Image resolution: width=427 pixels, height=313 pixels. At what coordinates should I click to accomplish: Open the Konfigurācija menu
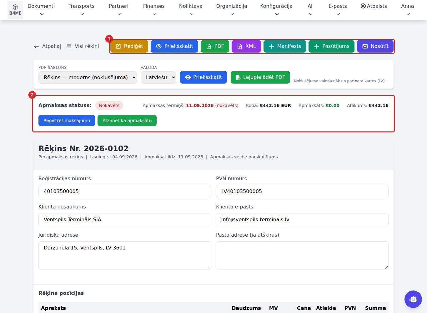(276, 10)
